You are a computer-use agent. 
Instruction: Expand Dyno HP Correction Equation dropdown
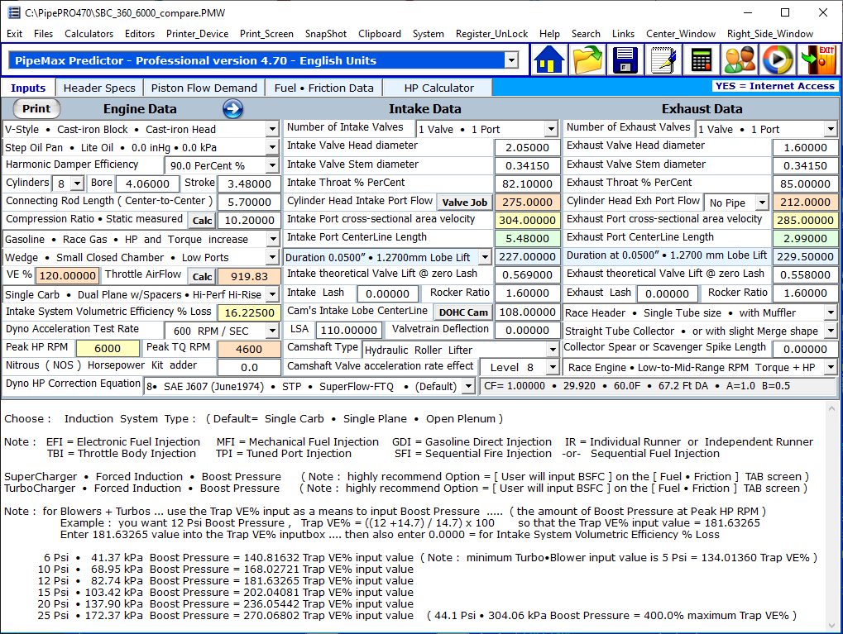coord(469,386)
